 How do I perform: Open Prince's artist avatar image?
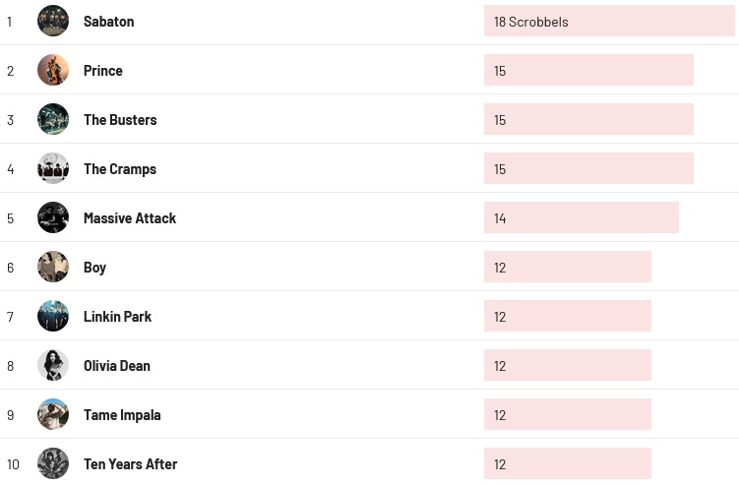pyautogui.click(x=53, y=70)
